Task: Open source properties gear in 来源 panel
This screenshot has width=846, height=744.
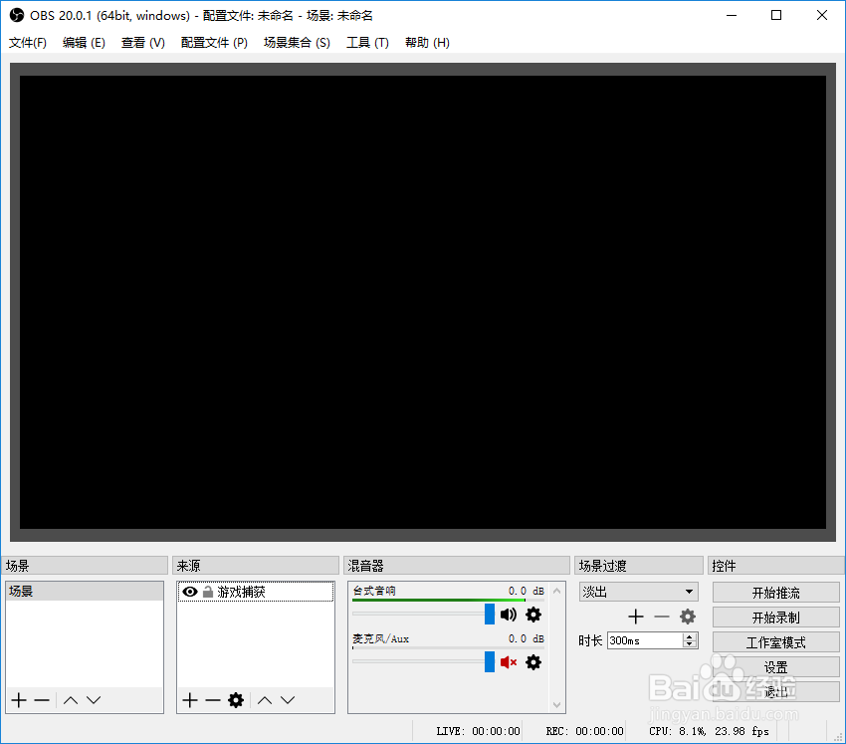Action: click(237, 700)
